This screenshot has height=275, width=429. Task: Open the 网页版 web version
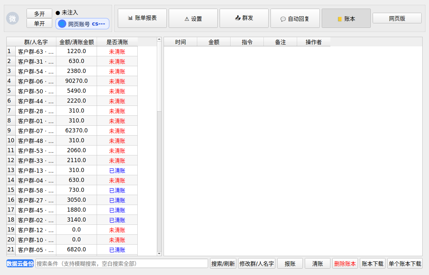(x=397, y=18)
